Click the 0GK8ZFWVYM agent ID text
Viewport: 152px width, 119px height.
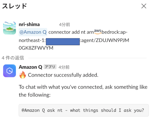[x=36, y=48]
